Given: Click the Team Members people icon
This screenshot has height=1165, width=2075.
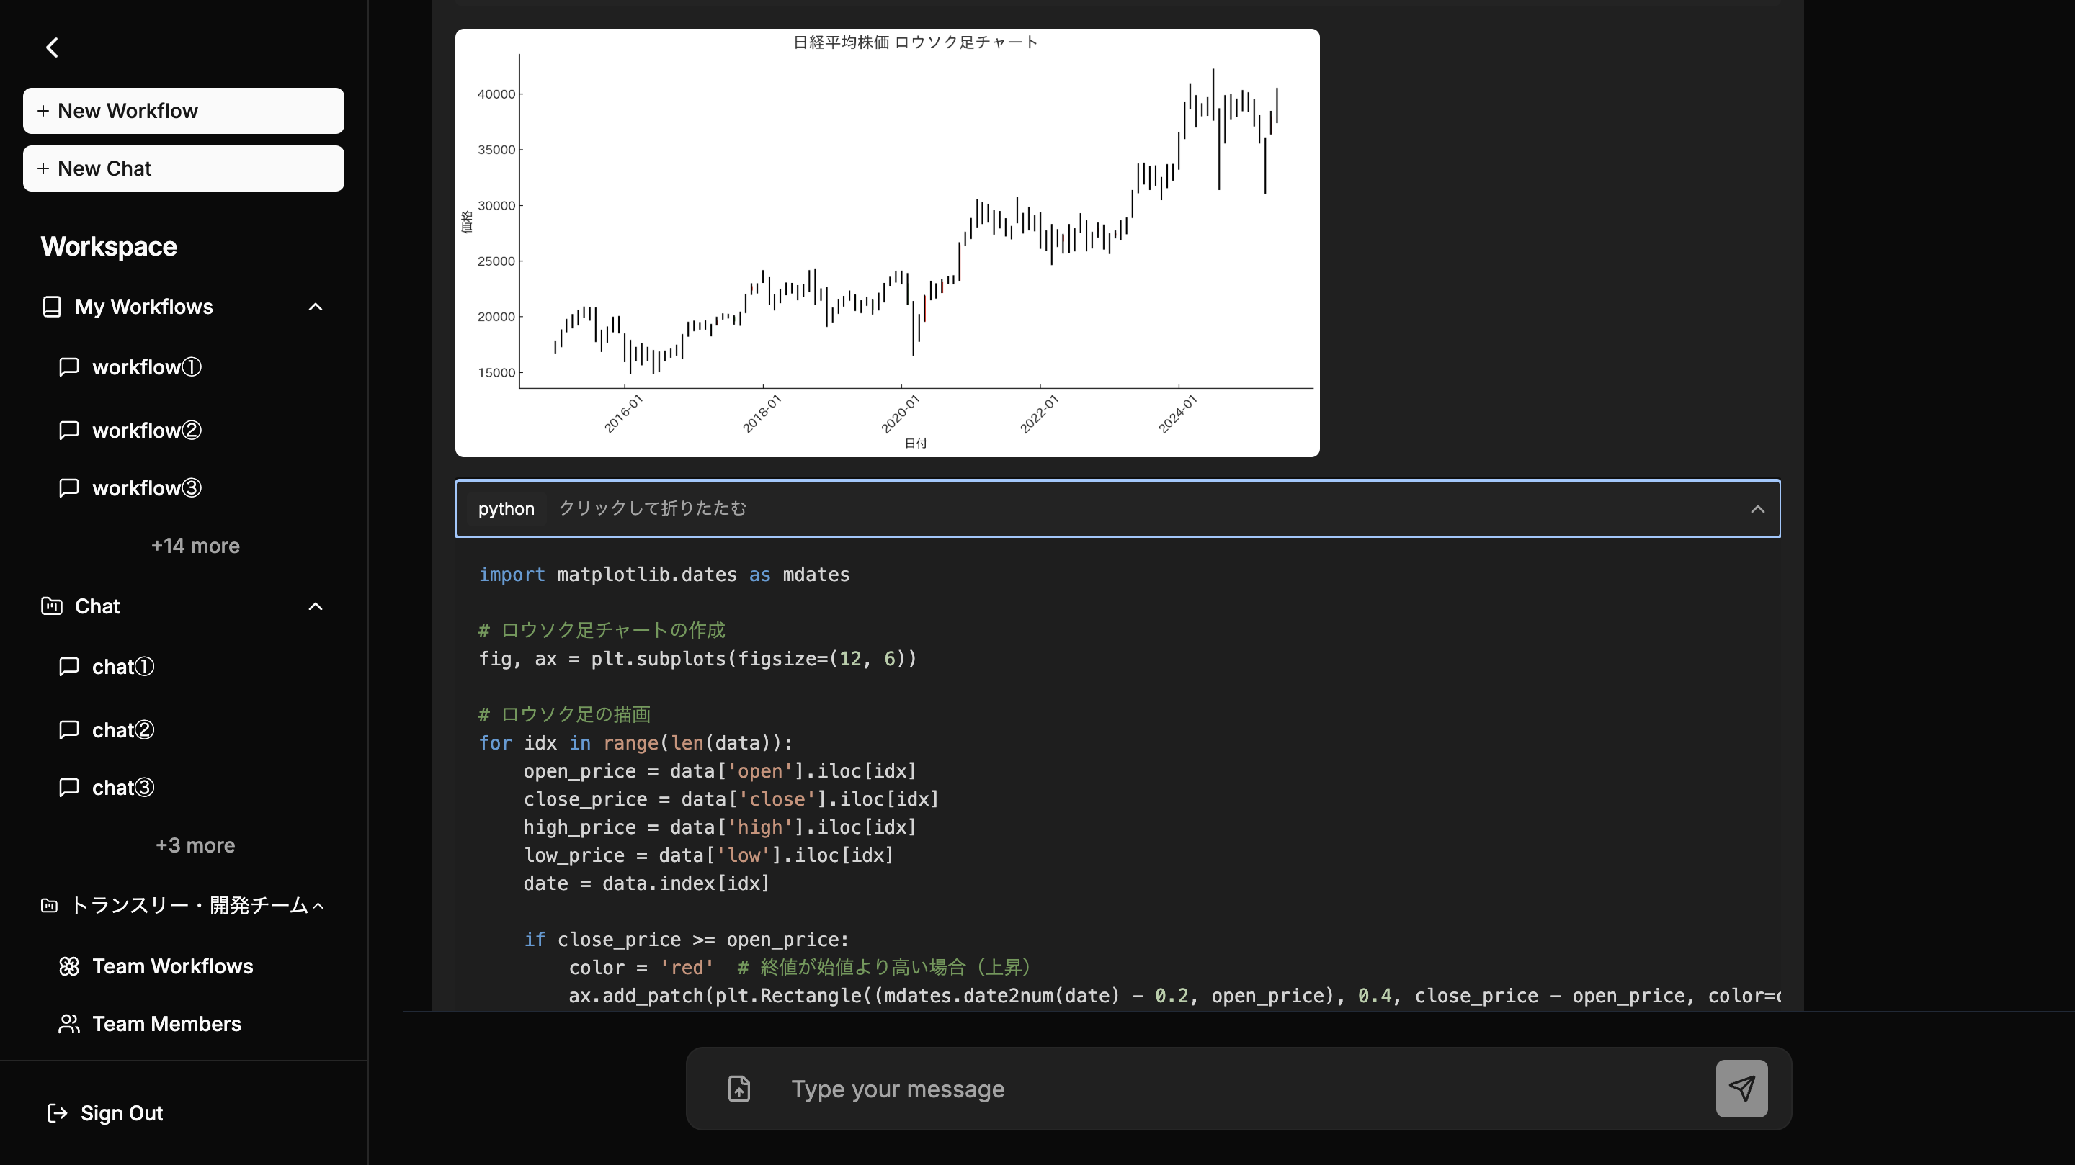Looking at the screenshot, I should [x=69, y=1024].
